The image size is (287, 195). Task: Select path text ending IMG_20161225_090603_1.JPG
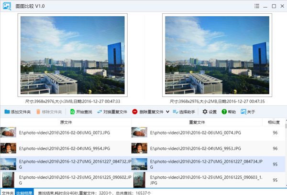[x=206, y=180]
